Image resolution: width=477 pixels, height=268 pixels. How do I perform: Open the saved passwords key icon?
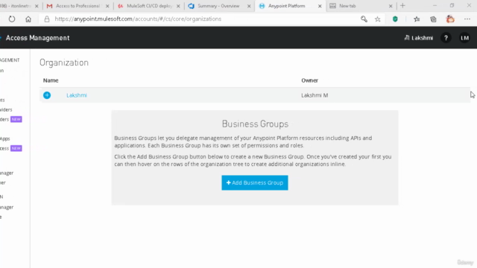coord(364,19)
